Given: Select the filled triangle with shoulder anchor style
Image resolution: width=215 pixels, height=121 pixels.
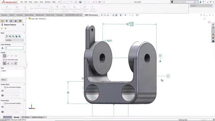Looking at the screenshot, I should click(8, 63).
